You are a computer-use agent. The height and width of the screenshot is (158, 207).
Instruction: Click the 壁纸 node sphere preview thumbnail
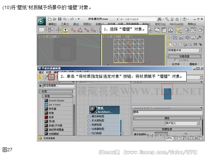coord(93,110)
